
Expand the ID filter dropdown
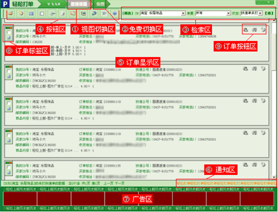(x=183, y=13)
